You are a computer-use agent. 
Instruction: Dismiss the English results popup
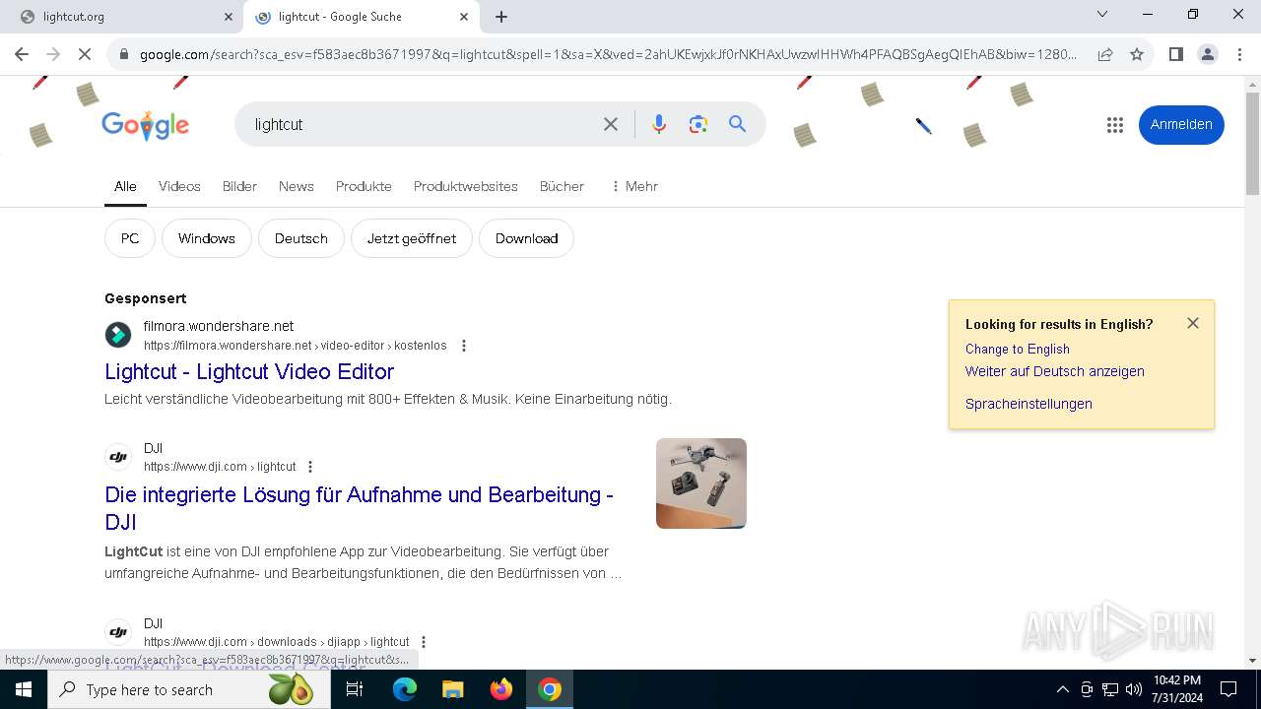[1193, 323]
